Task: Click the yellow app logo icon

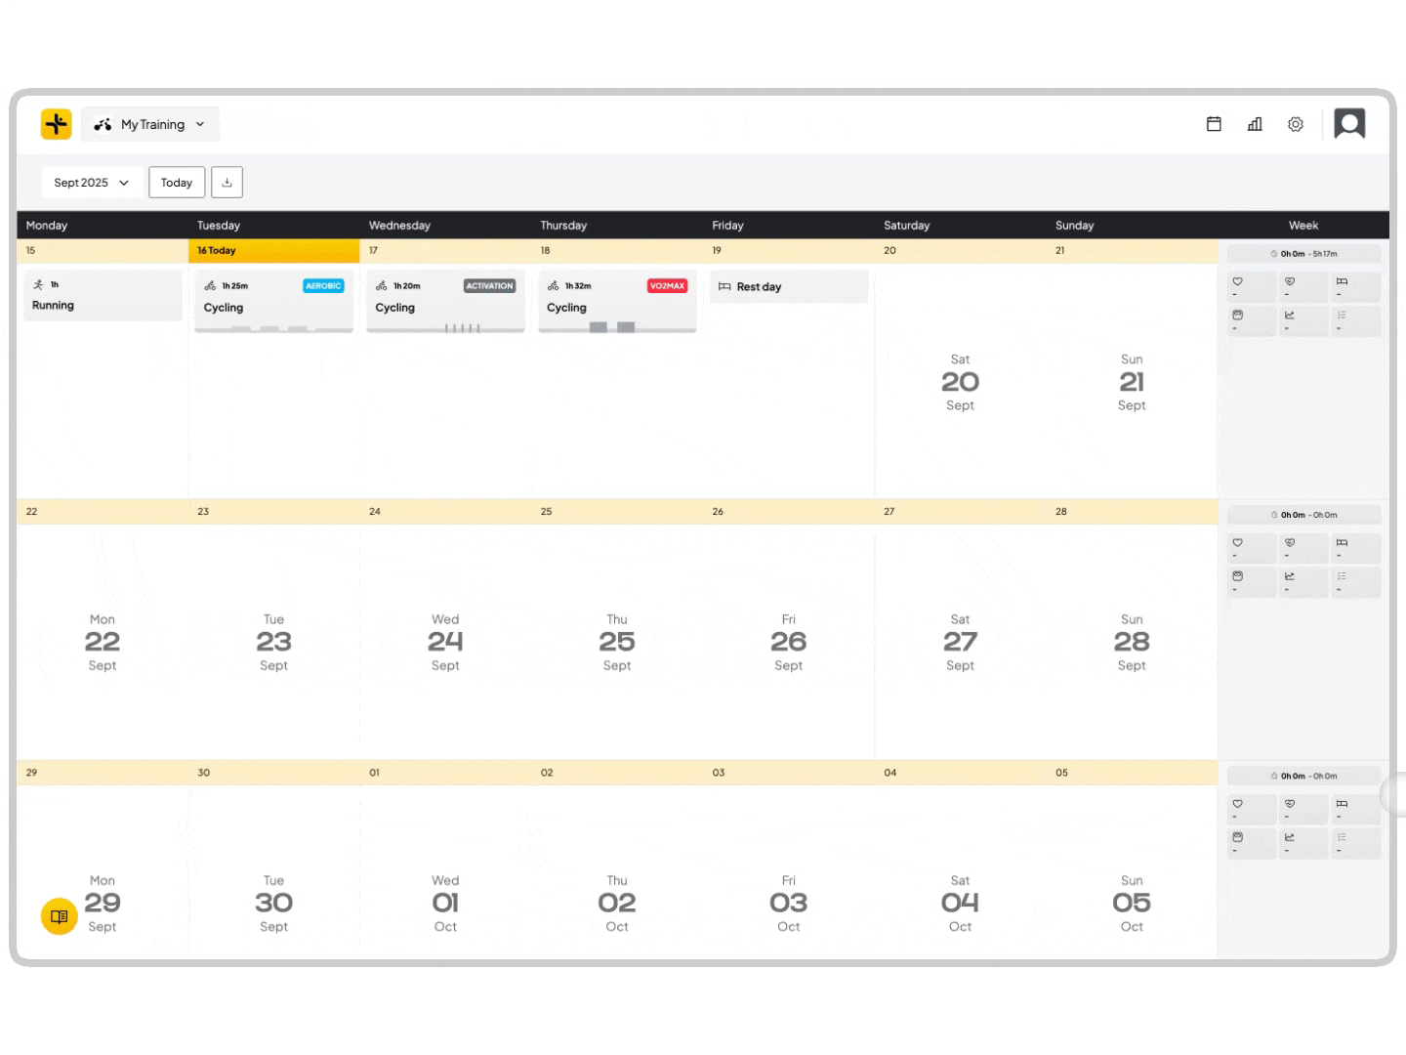Action: click(x=57, y=124)
